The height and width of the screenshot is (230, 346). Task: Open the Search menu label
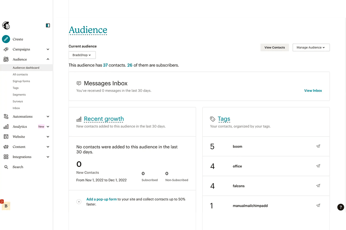point(18,167)
